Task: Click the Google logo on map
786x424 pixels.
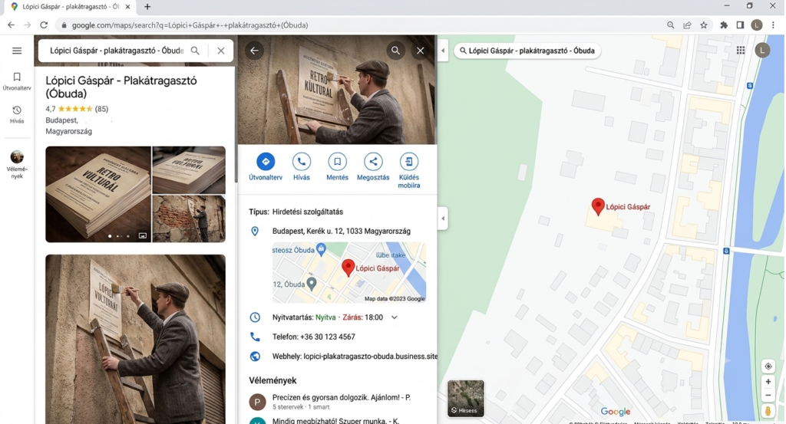Action: [x=615, y=412]
